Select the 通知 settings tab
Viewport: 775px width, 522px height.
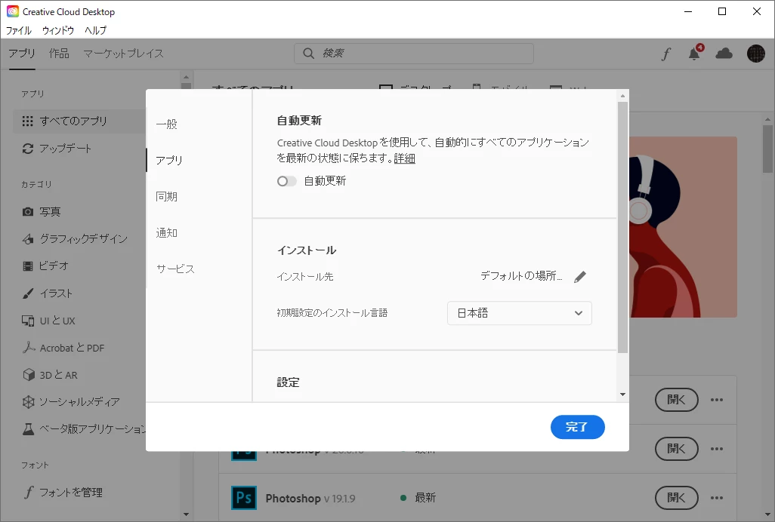167,233
